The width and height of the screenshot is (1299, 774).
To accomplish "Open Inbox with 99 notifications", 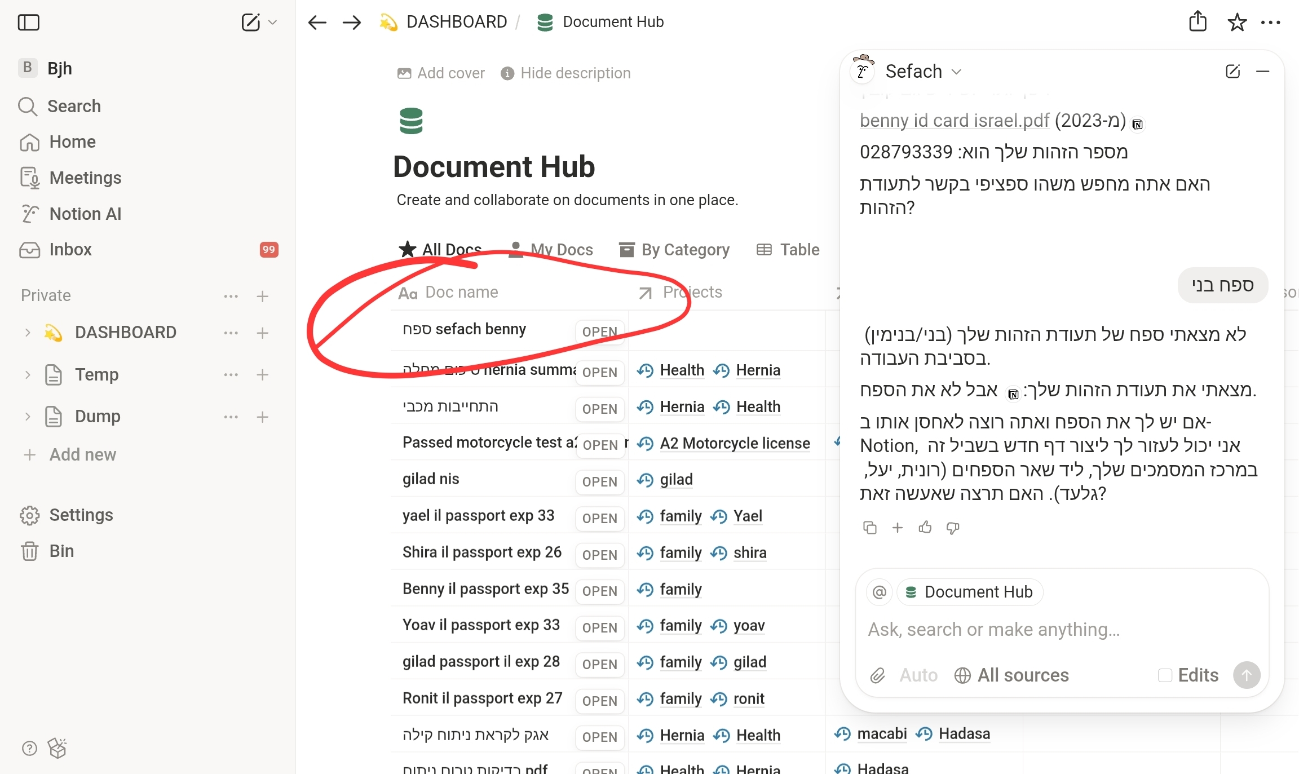I will point(70,250).
